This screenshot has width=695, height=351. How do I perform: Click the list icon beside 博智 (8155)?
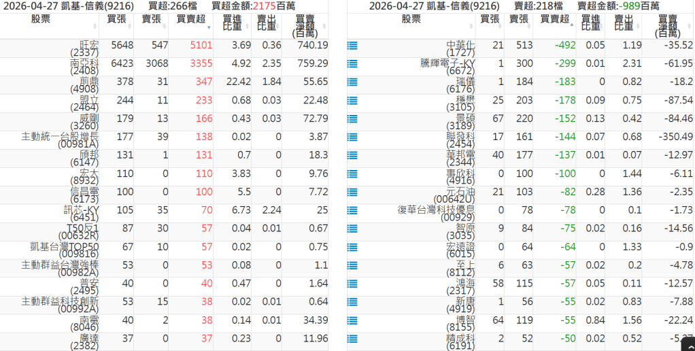[x=352, y=320]
